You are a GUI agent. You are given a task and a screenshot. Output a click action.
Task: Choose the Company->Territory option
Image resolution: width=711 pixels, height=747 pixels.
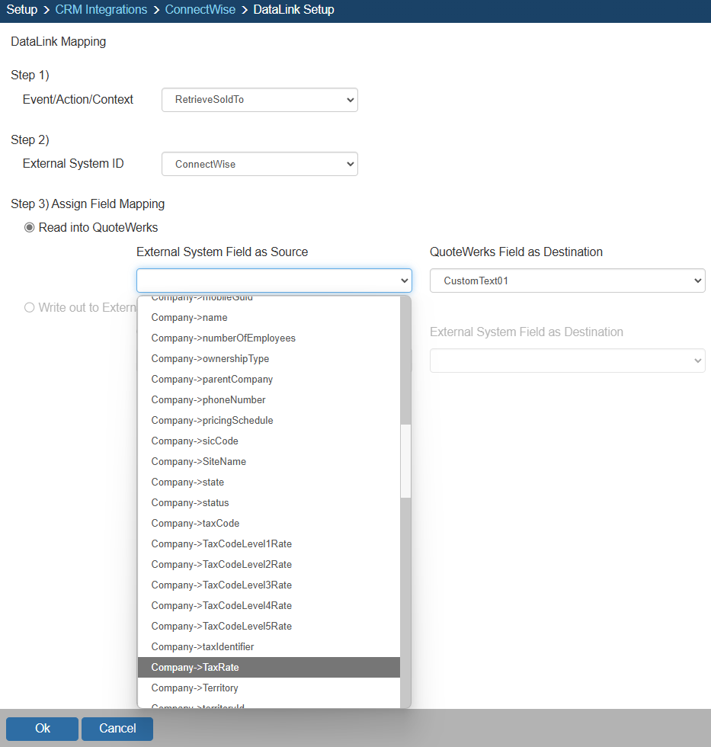coord(194,688)
